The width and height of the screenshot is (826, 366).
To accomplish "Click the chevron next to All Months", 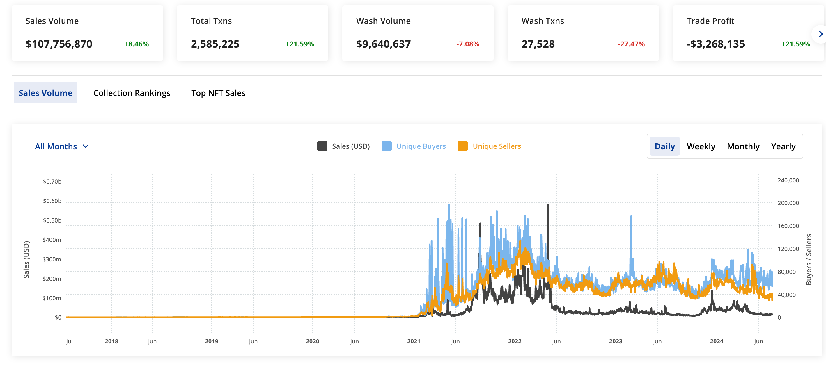I will click(x=86, y=146).
